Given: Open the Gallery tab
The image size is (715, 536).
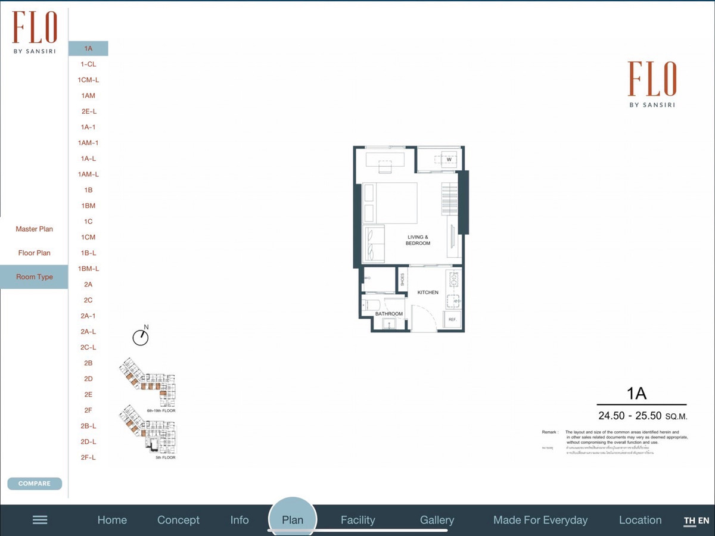Looking at the screenshot, I should tap(437, 520).
